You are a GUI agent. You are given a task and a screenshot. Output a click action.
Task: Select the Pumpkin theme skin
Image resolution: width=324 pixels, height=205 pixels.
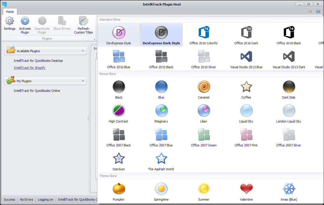click(x=119, y=192)
